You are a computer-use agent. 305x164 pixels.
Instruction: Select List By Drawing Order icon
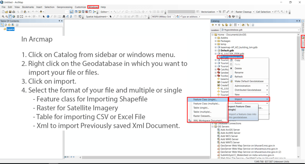[x=2, y=25]
